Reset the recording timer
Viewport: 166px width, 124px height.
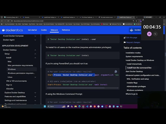155,34
